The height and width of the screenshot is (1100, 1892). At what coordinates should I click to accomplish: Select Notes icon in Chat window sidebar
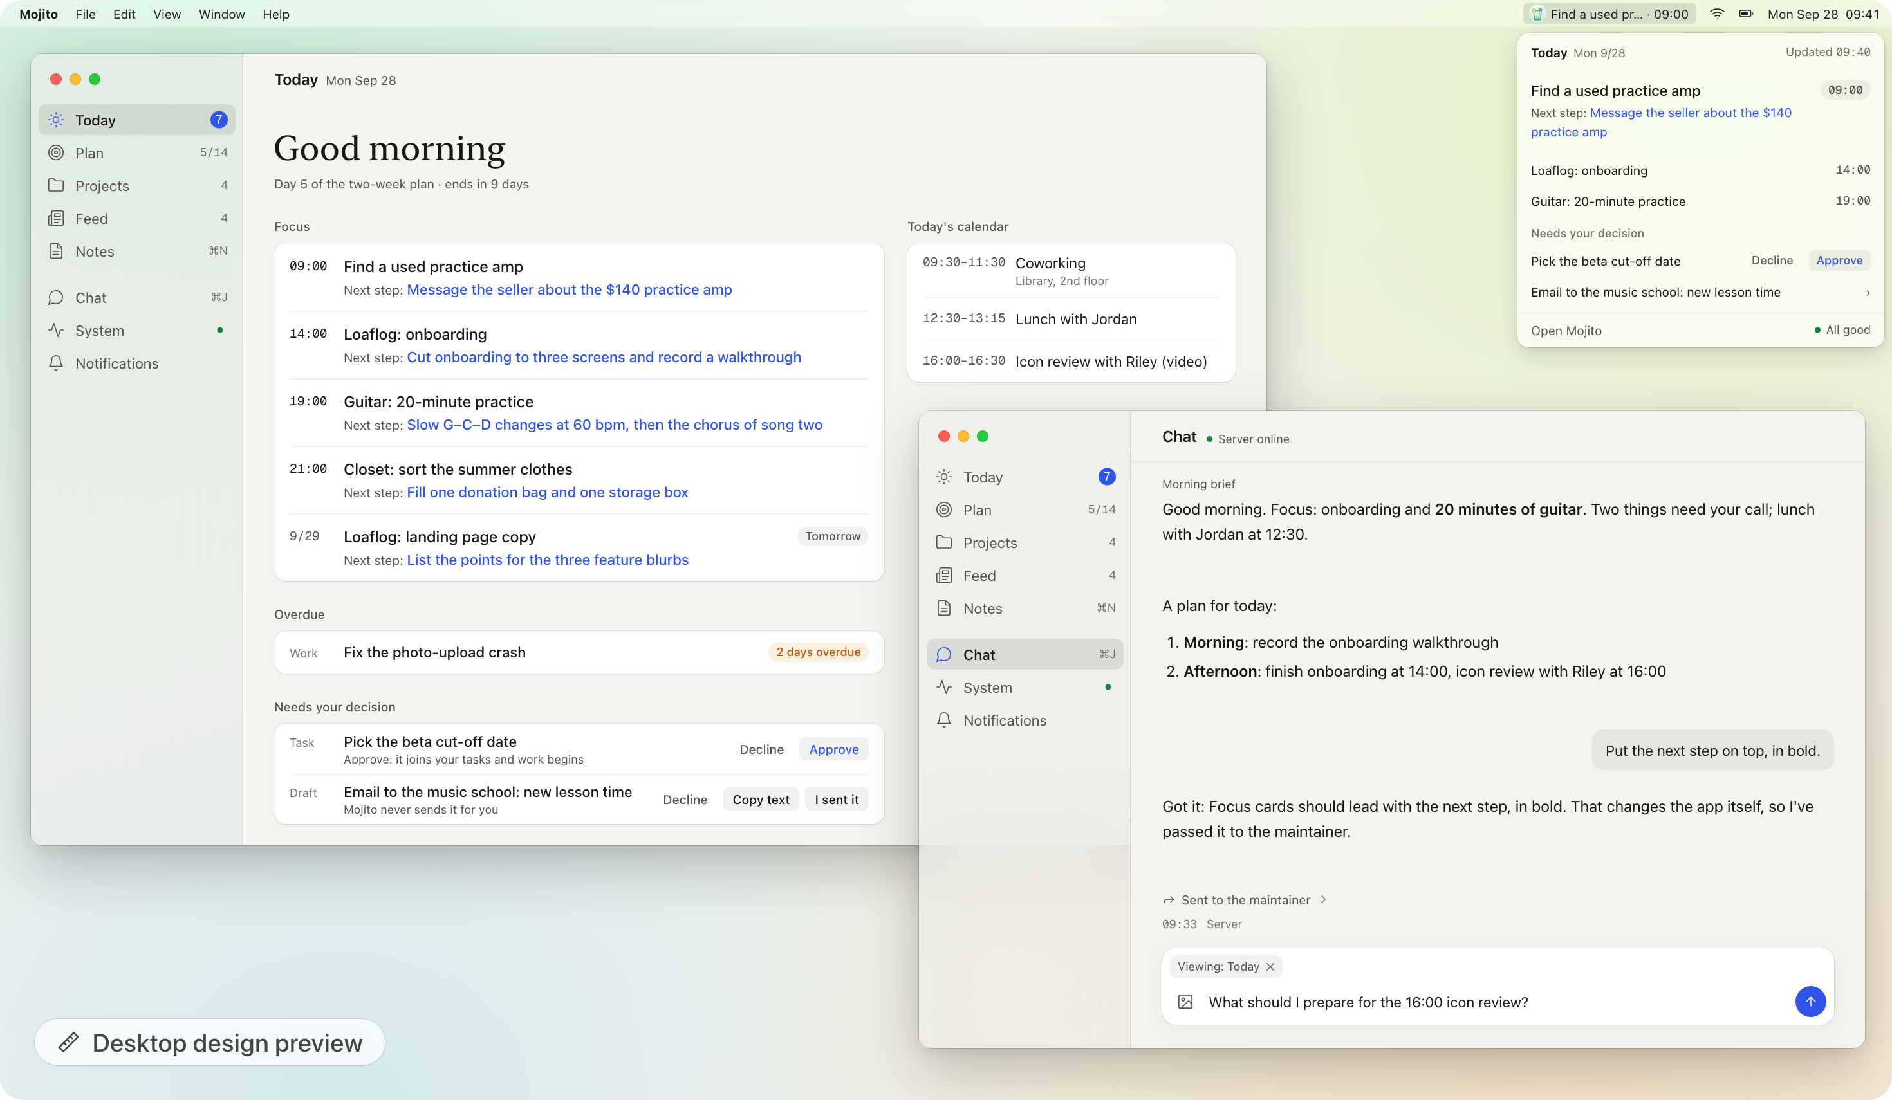[943, 608]
